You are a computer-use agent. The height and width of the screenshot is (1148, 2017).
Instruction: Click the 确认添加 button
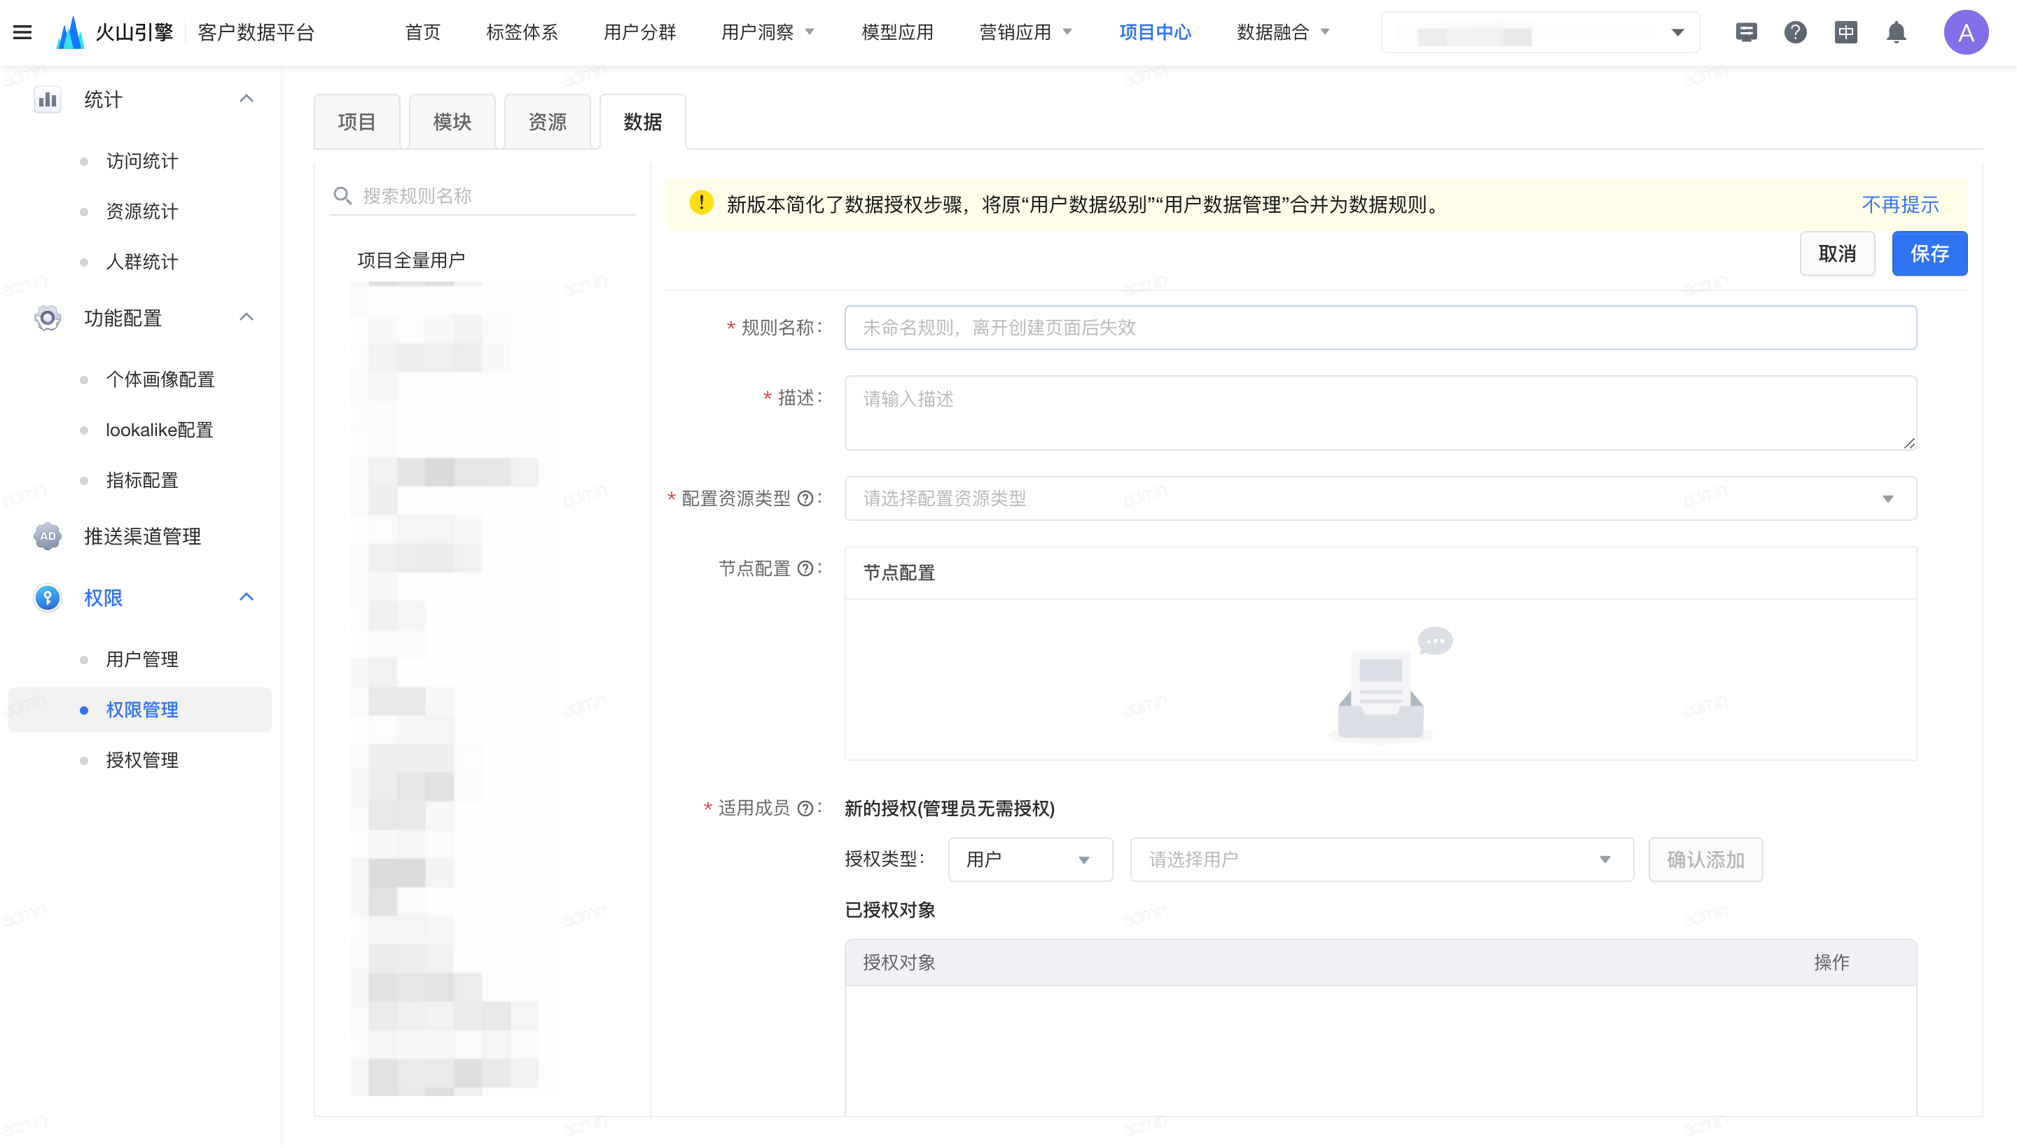point(1705,860)
